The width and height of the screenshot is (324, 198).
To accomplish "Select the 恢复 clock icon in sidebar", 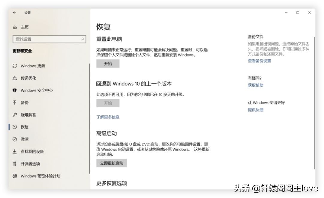I will [x=14, y=127].
